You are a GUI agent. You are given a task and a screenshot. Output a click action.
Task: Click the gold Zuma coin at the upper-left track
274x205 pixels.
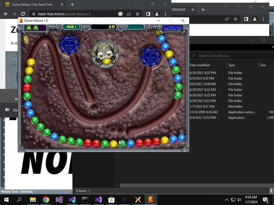26,40
